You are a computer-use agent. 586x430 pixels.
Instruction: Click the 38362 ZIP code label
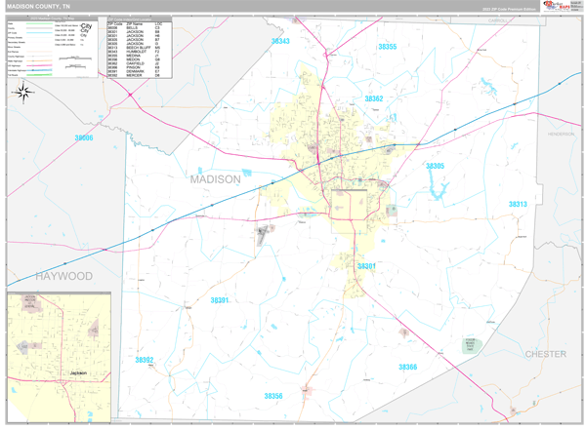373,98
